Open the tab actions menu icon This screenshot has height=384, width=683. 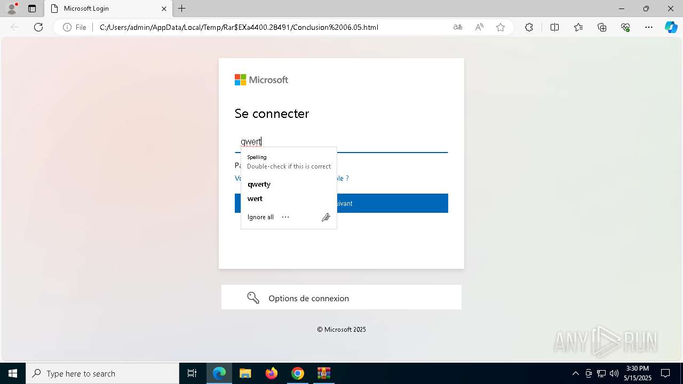(32, 9)
